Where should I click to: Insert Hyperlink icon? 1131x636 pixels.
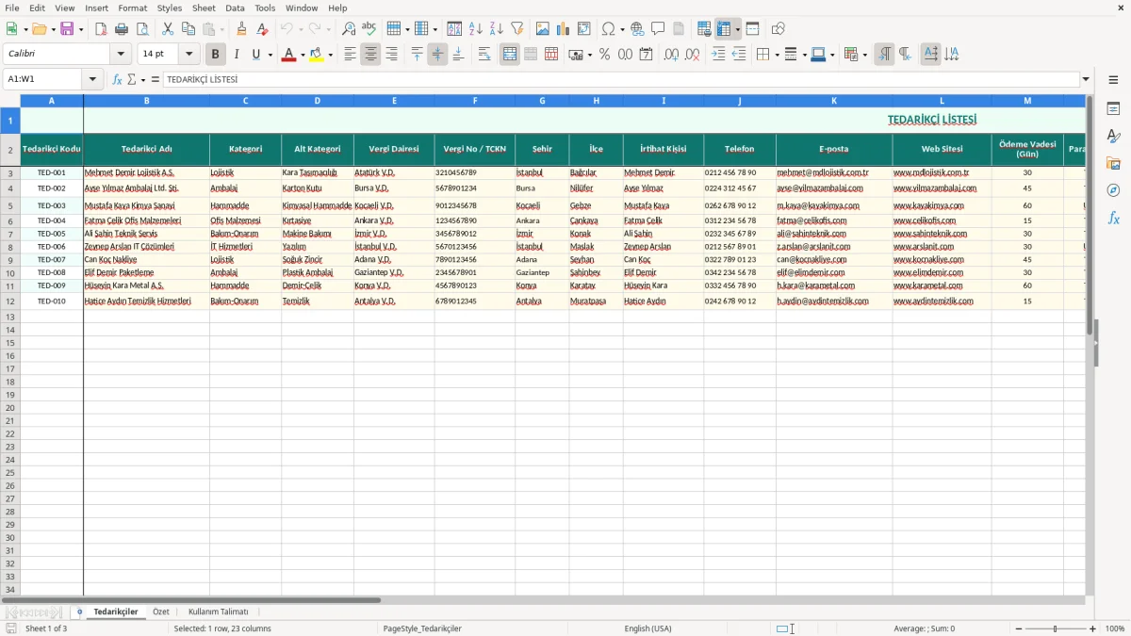click(x=637, y=29)
